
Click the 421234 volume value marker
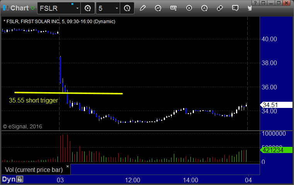(x=276, y=150)
